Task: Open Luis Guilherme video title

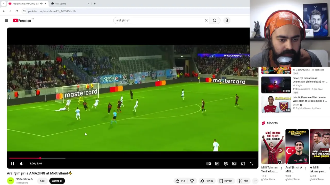Action: pos(310,99)
